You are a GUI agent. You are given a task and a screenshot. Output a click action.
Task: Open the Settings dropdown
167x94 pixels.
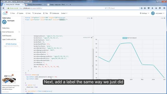[144, 13]
